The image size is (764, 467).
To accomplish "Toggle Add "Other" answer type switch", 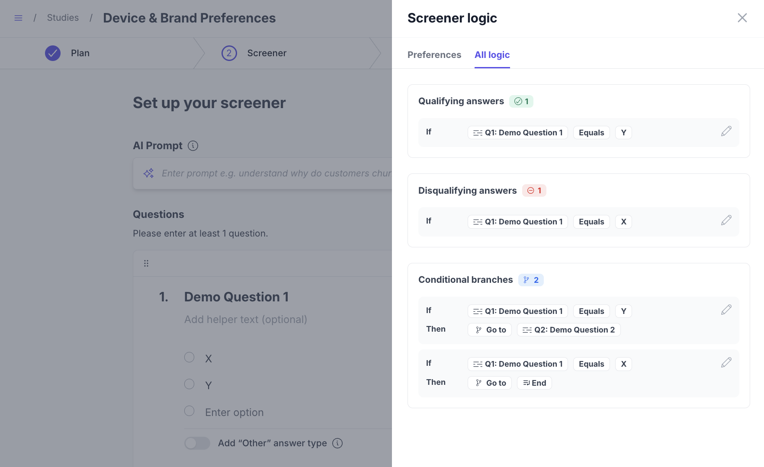I will [x=197, y=443].
